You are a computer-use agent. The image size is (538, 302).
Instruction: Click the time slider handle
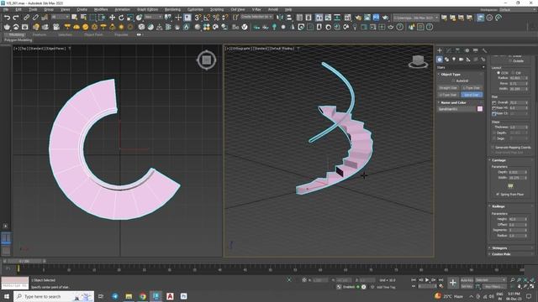(24, 261)
